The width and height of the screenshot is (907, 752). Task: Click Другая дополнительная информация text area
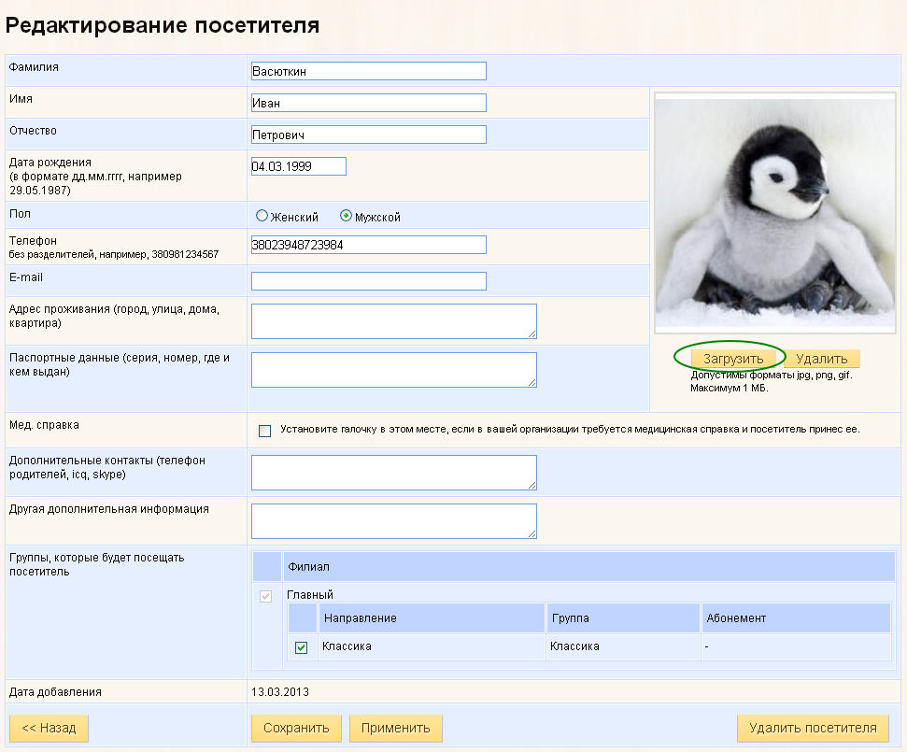tap(393, 521)
